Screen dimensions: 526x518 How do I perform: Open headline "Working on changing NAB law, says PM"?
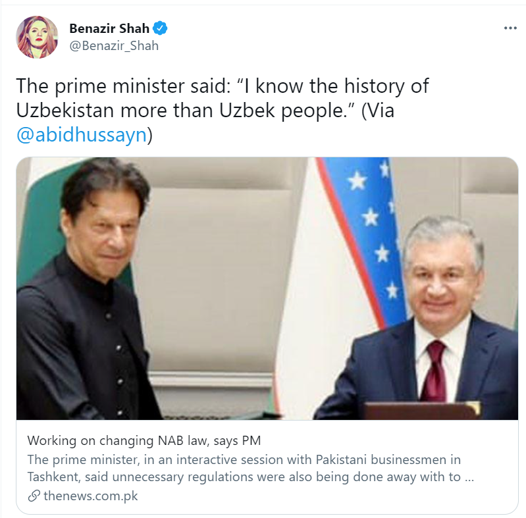click(144, 440)
